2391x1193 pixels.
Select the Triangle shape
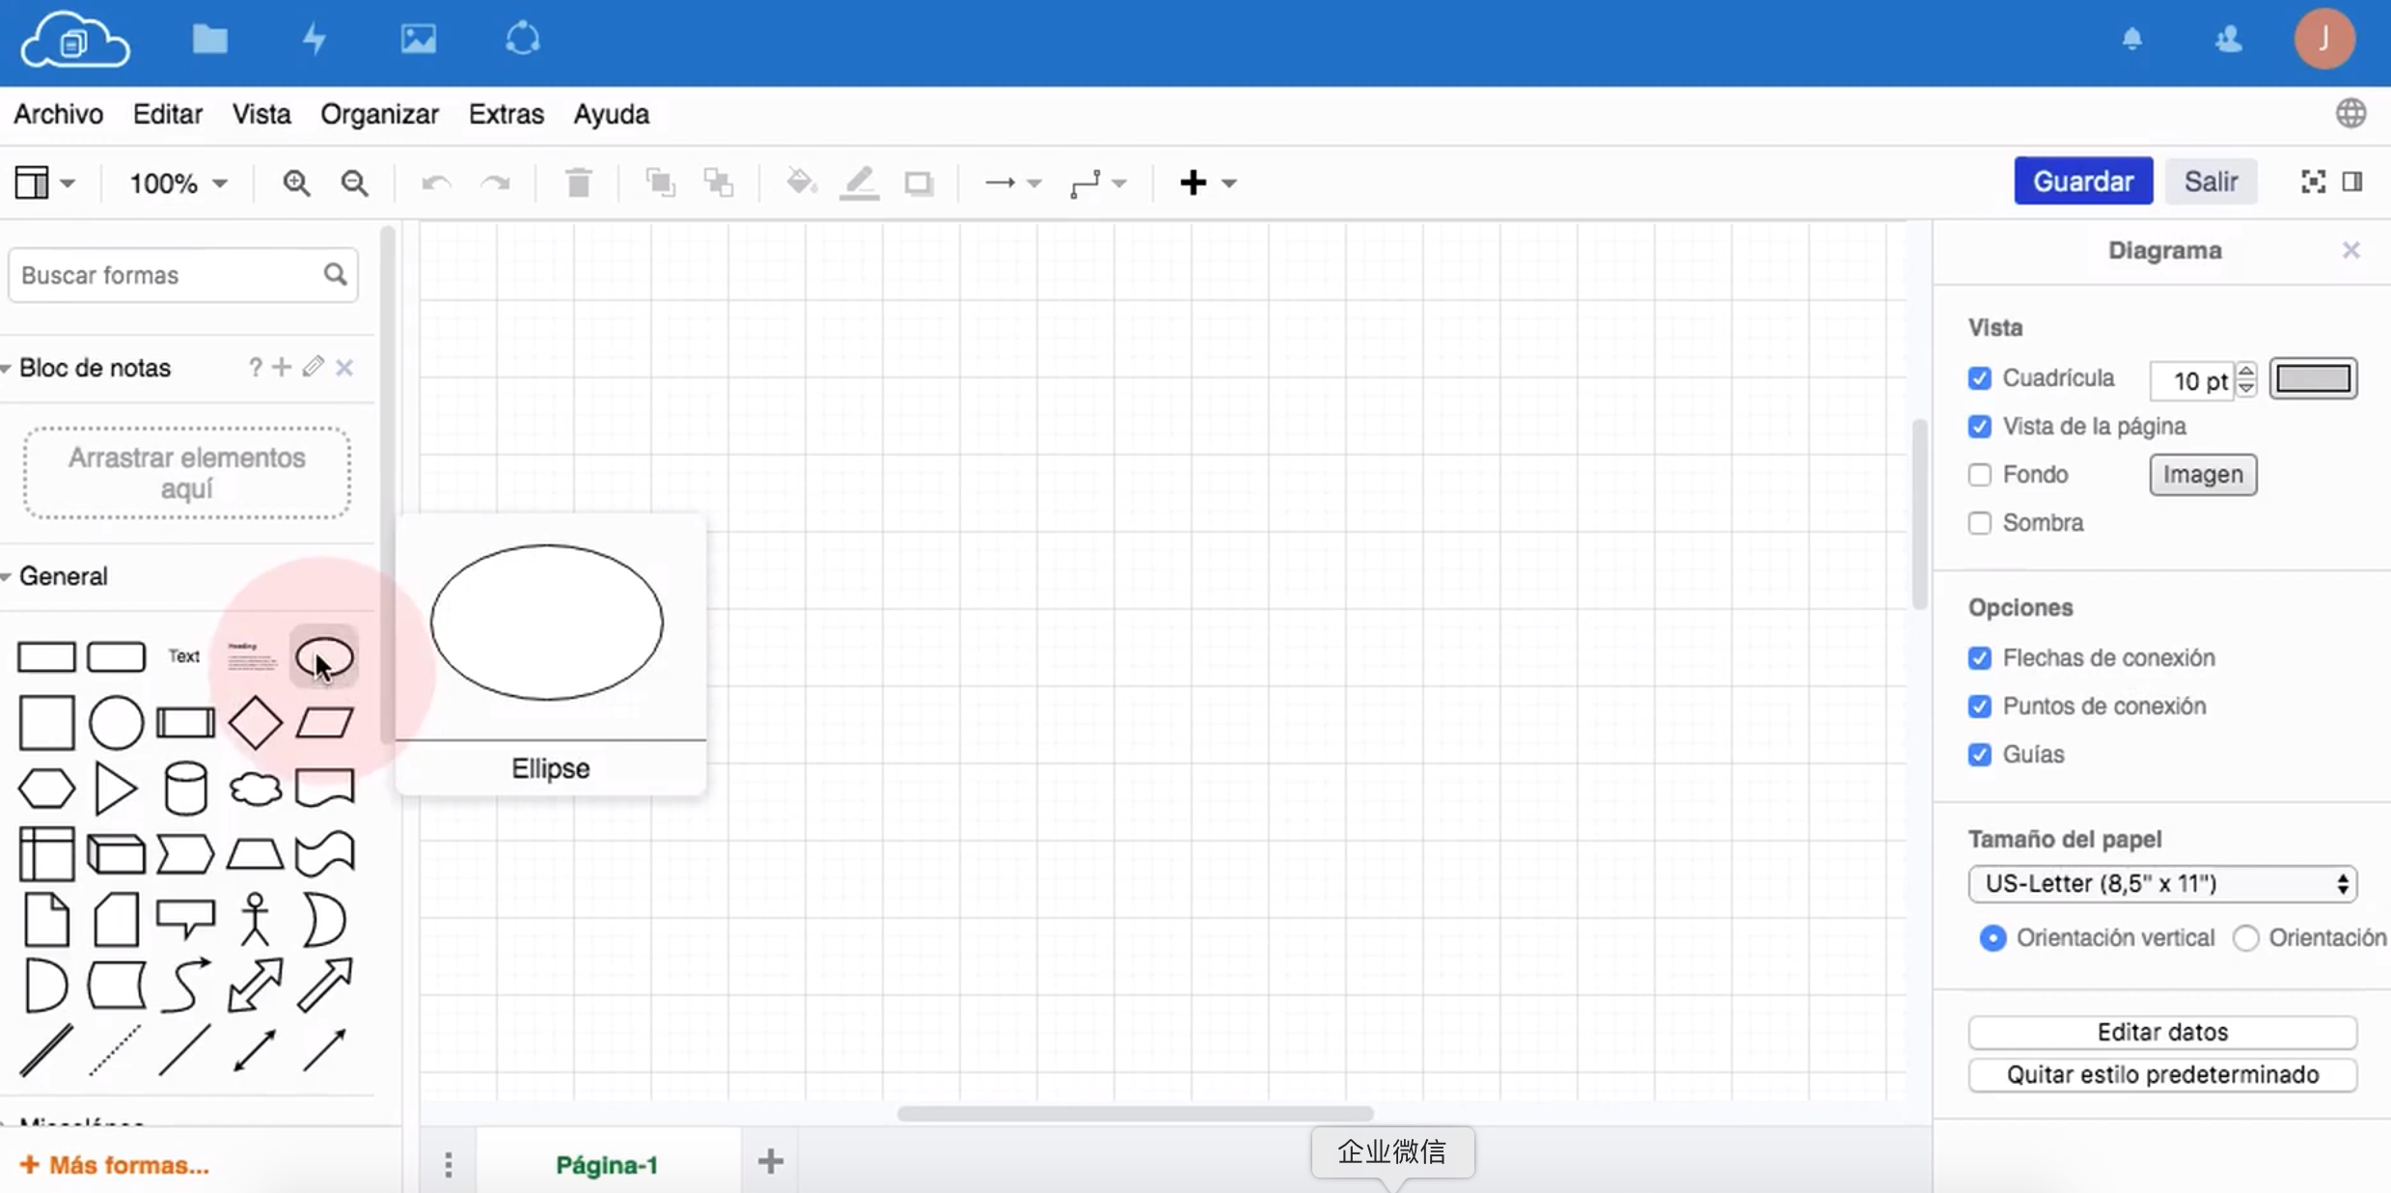tap(116, 789)
